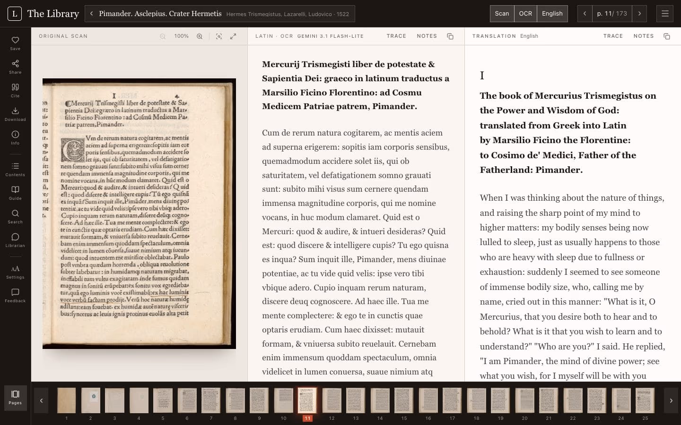Go back using arrow beside book title
The width and height of the screenshot is (681, 425).
point(92,14)
